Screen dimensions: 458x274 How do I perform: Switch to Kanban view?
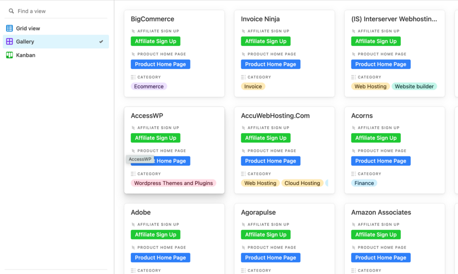coord(56,55)
